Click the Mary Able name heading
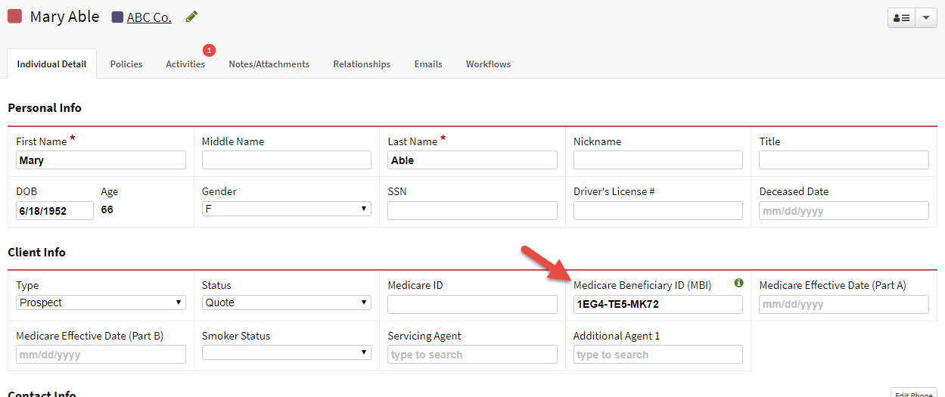Viewport: 945px width, 397px height. [64, 17]
